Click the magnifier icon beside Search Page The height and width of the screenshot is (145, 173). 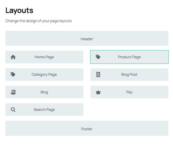click(x=13, y=110)
